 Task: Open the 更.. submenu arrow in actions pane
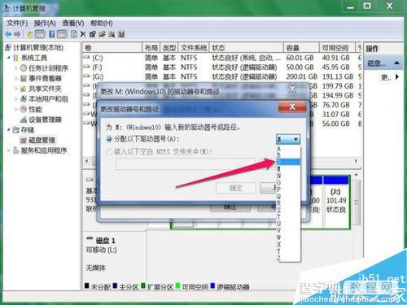click(x=397, y=77)
